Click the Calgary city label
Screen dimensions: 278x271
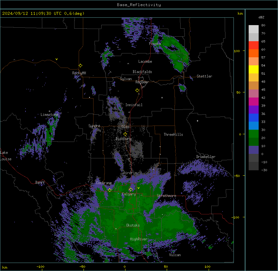tap(129, 194)
